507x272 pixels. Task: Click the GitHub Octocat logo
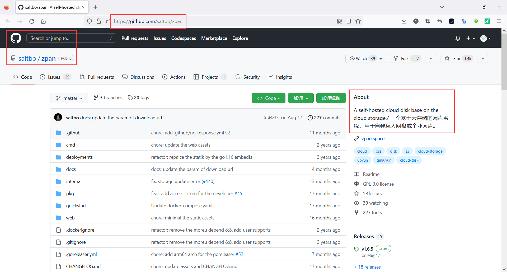pyautogui.click(x=16, y=38)
